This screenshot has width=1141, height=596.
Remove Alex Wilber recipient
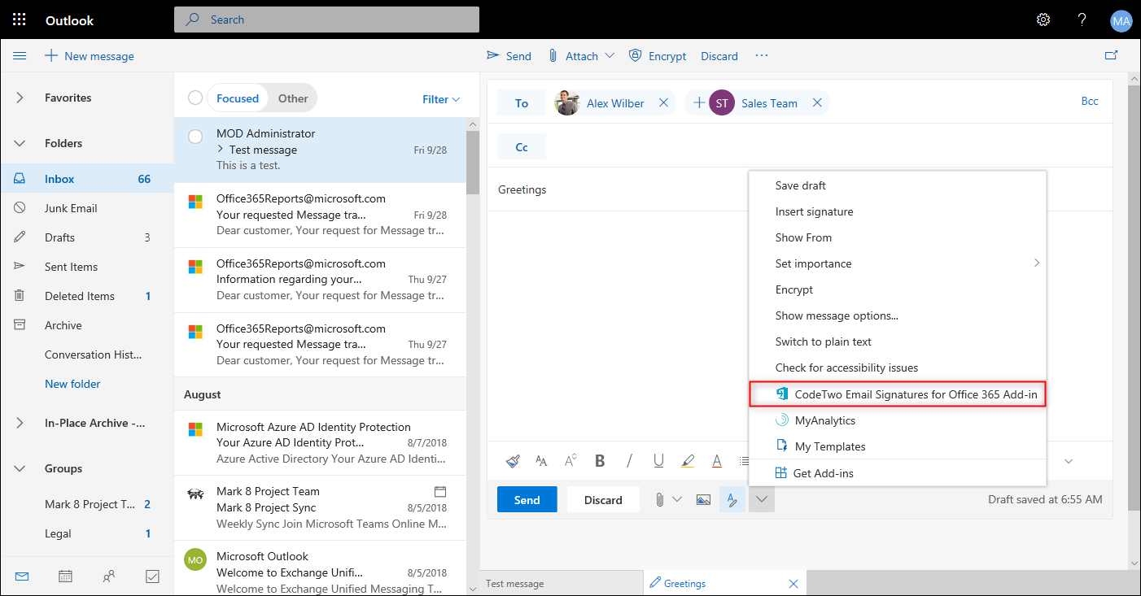point(663,103)
